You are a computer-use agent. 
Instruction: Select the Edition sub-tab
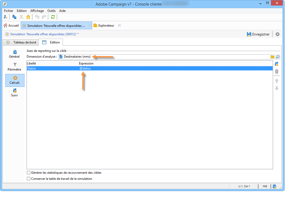[51, 42]
